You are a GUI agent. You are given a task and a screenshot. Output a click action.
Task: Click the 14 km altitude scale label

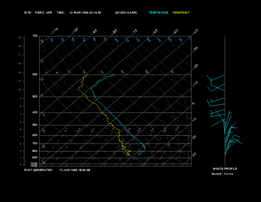20,55
